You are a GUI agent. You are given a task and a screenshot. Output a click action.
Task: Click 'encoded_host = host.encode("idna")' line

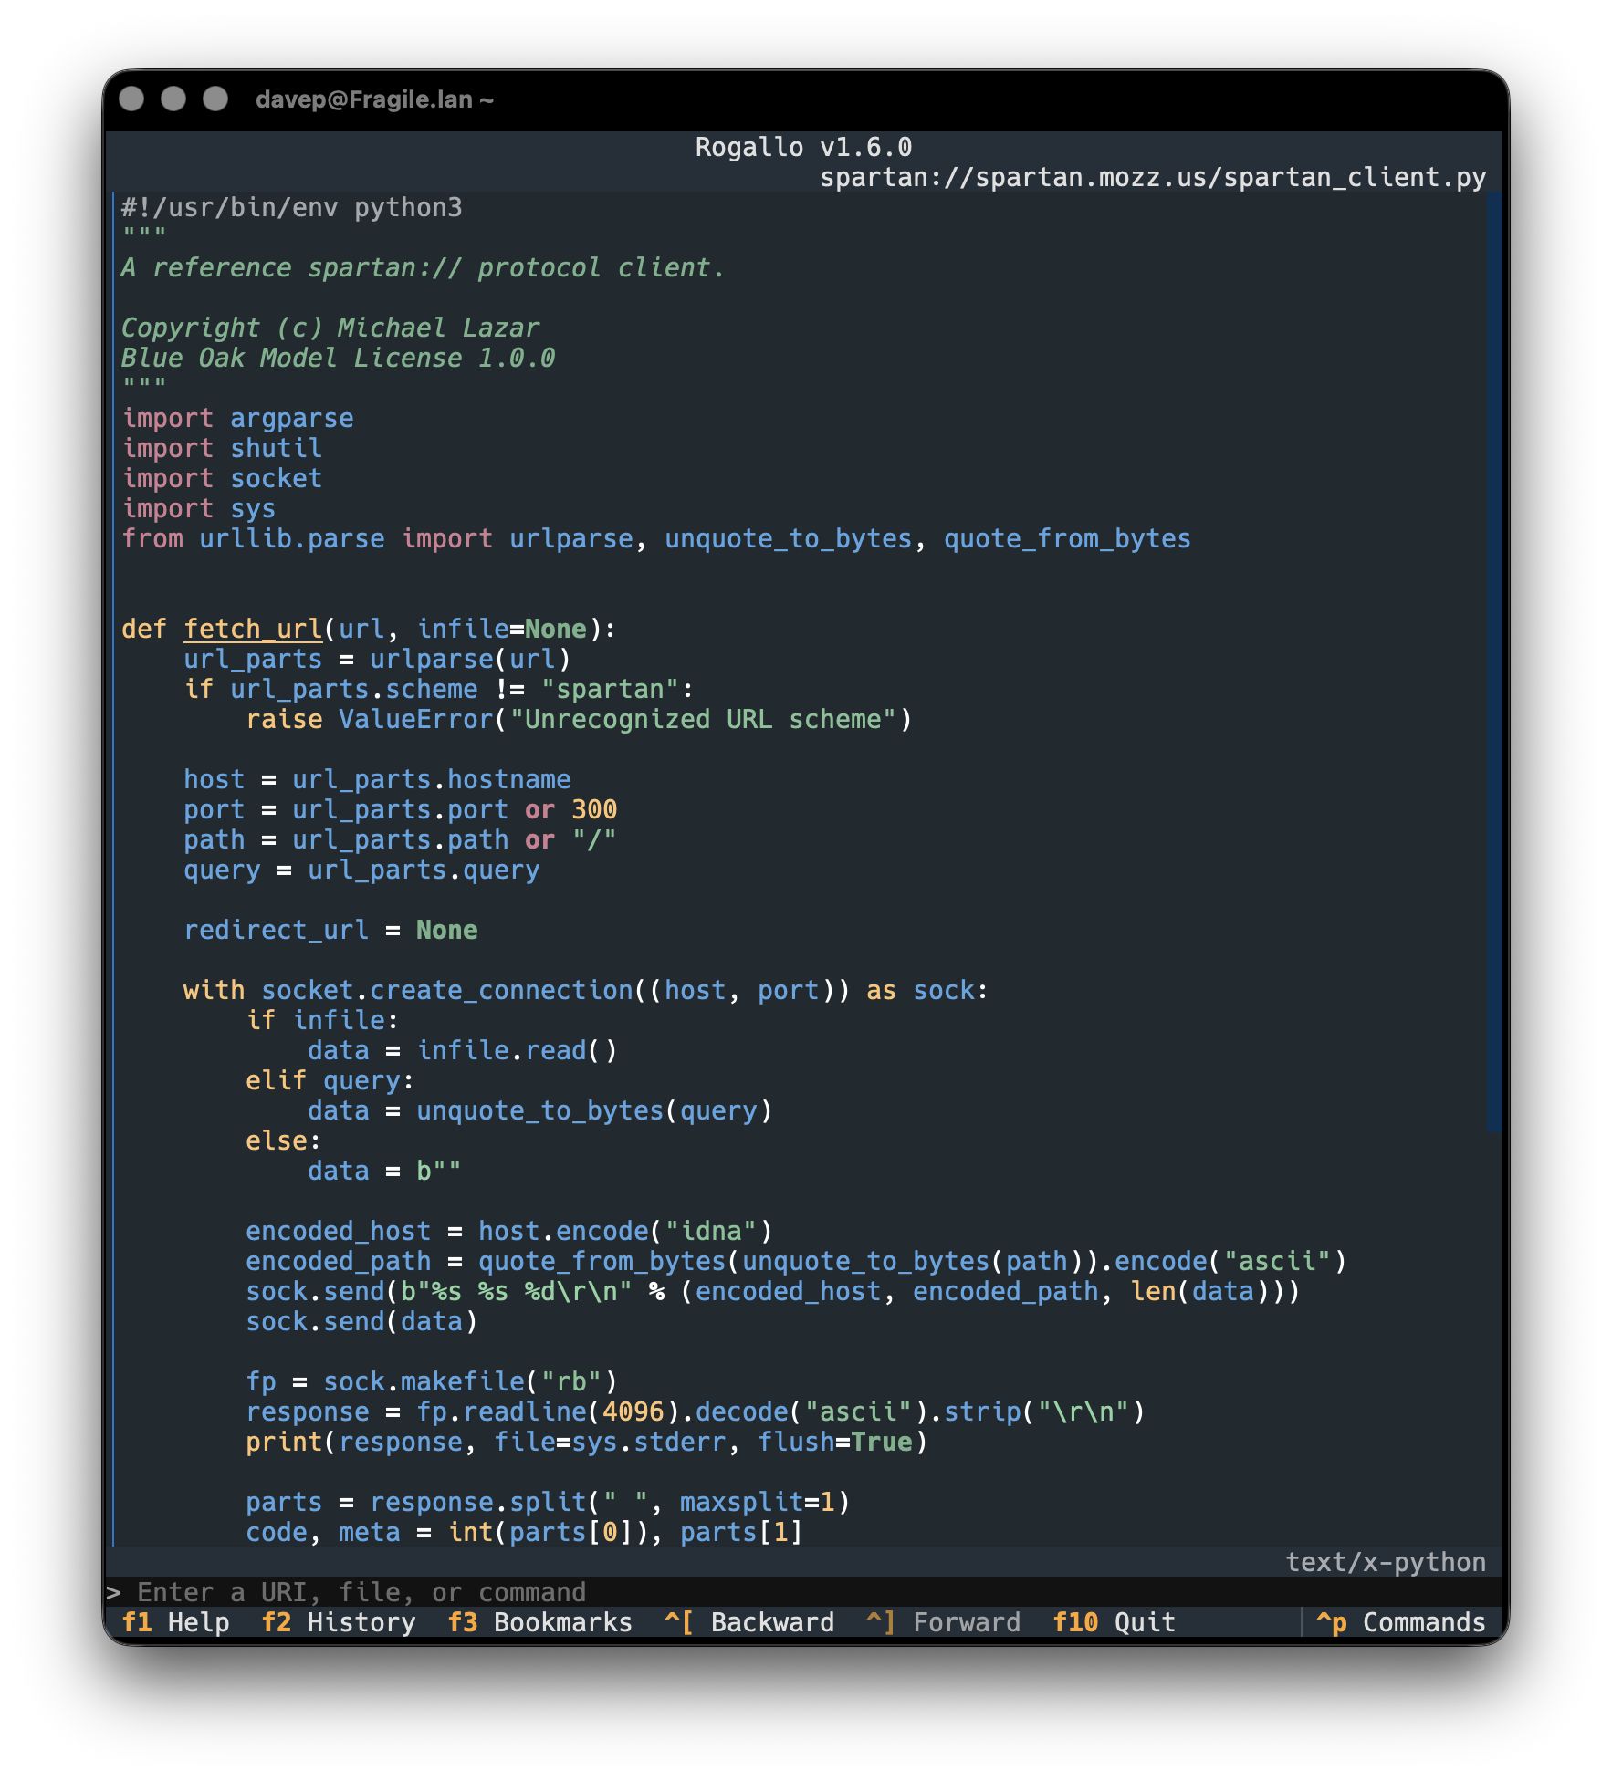point(509,1231)
